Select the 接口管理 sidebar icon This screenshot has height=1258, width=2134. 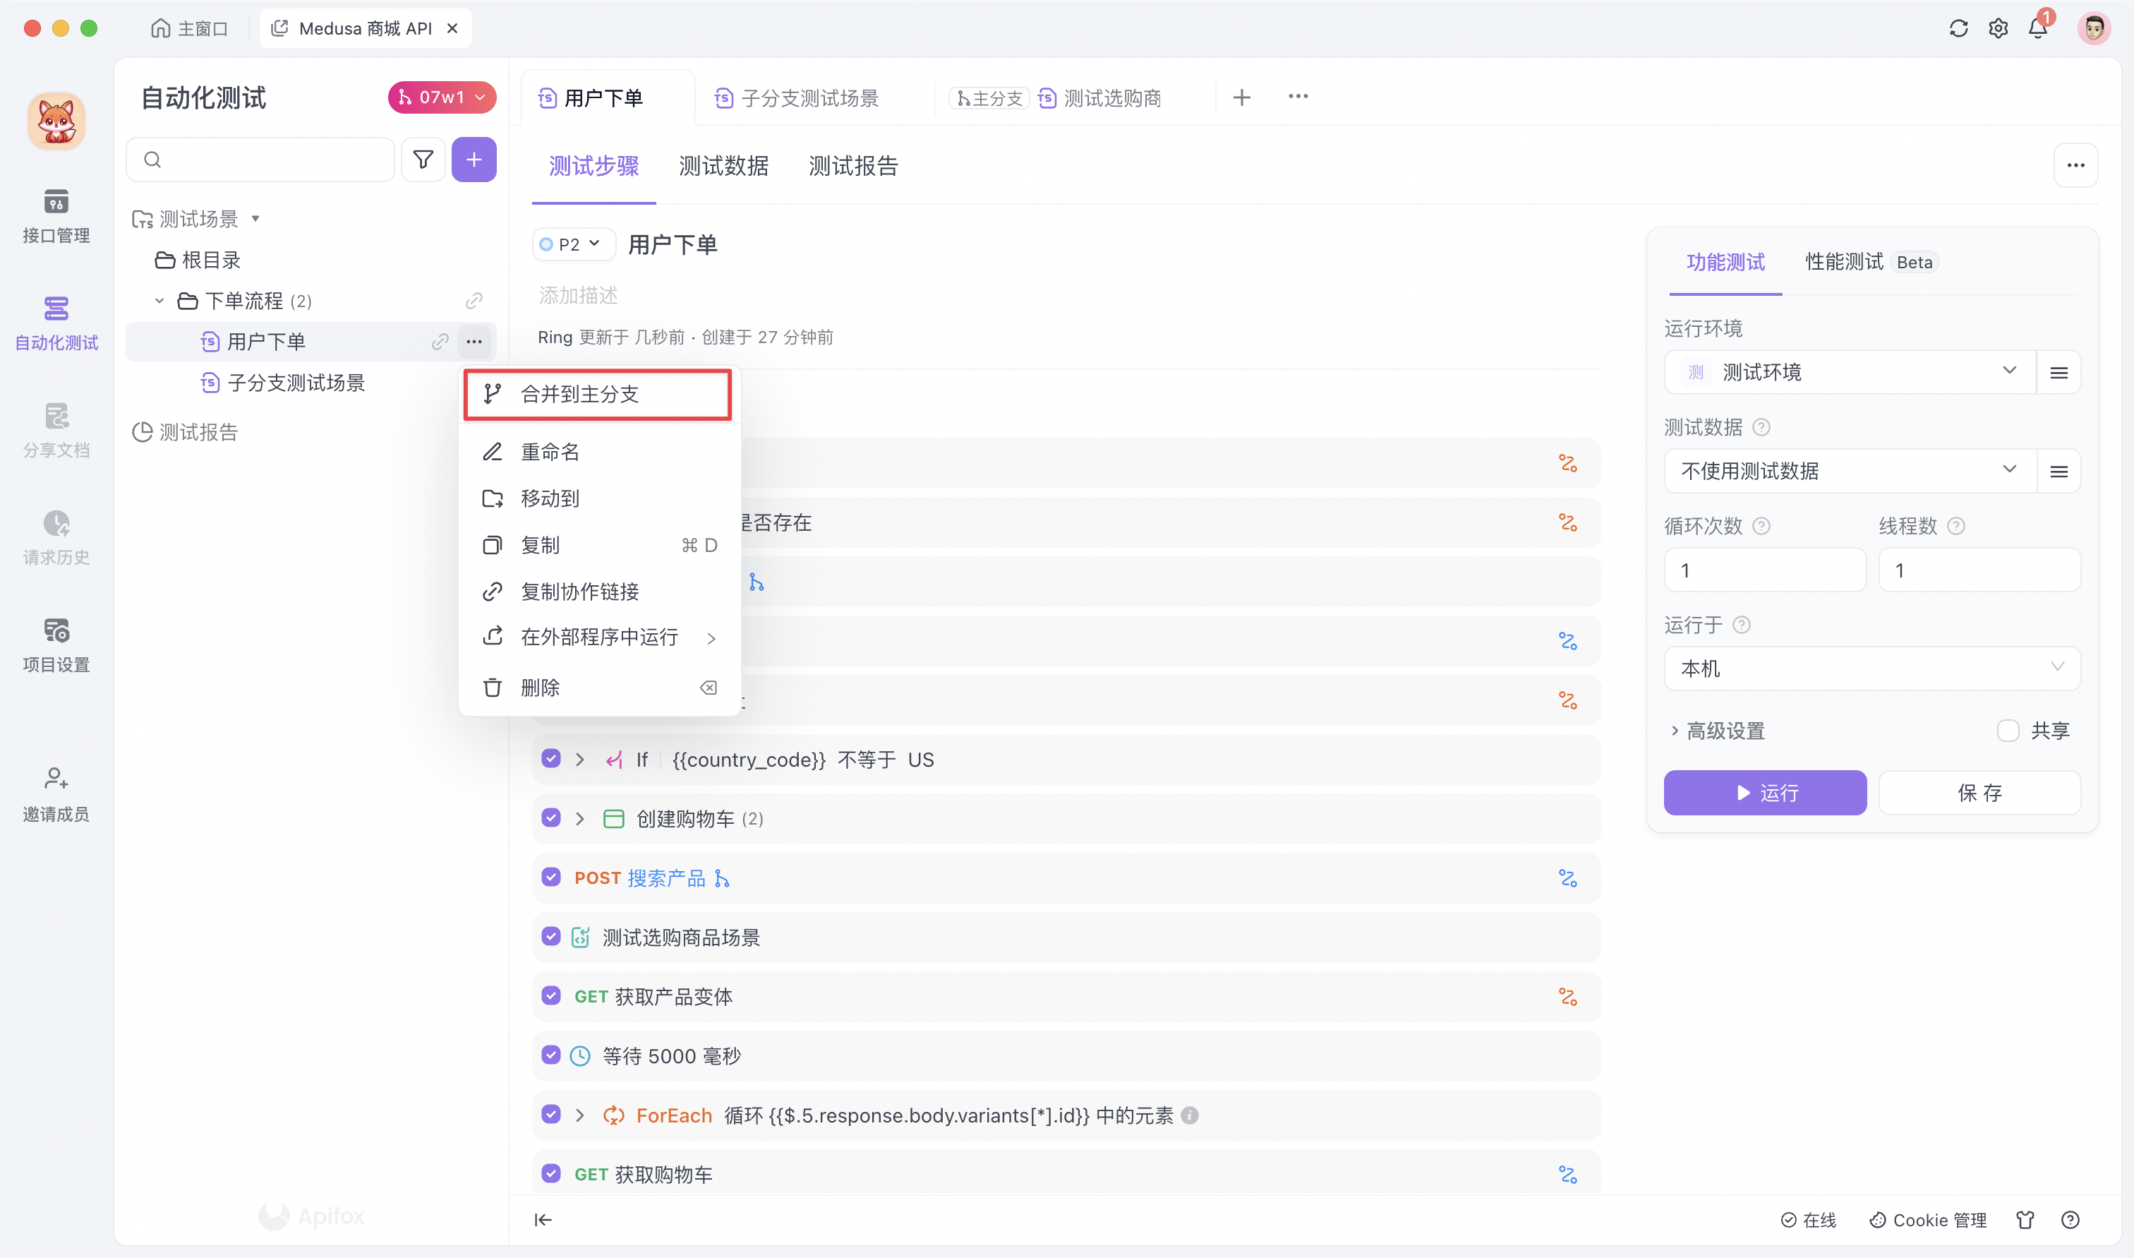tap(55, 216)
